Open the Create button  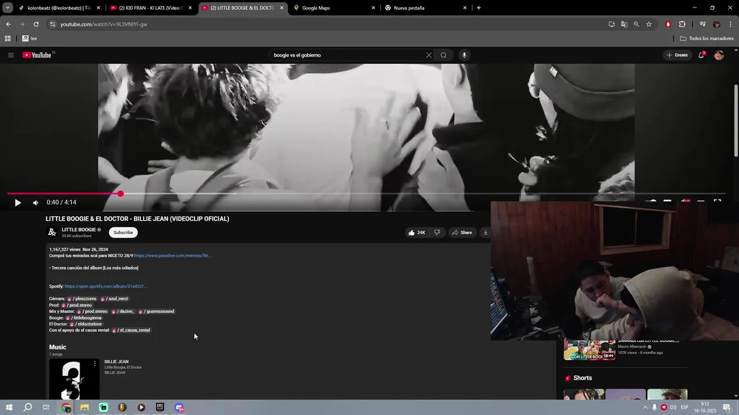click(677, 55)
